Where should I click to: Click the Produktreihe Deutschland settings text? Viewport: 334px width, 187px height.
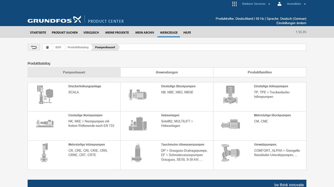(x=261, y=19)
